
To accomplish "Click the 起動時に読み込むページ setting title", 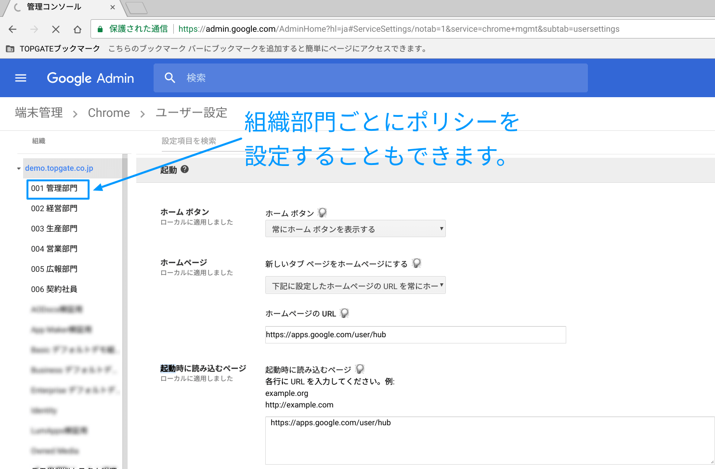I will tap(203, 368).
